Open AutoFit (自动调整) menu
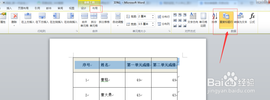The image size is (270, 100). pos(118,19)
